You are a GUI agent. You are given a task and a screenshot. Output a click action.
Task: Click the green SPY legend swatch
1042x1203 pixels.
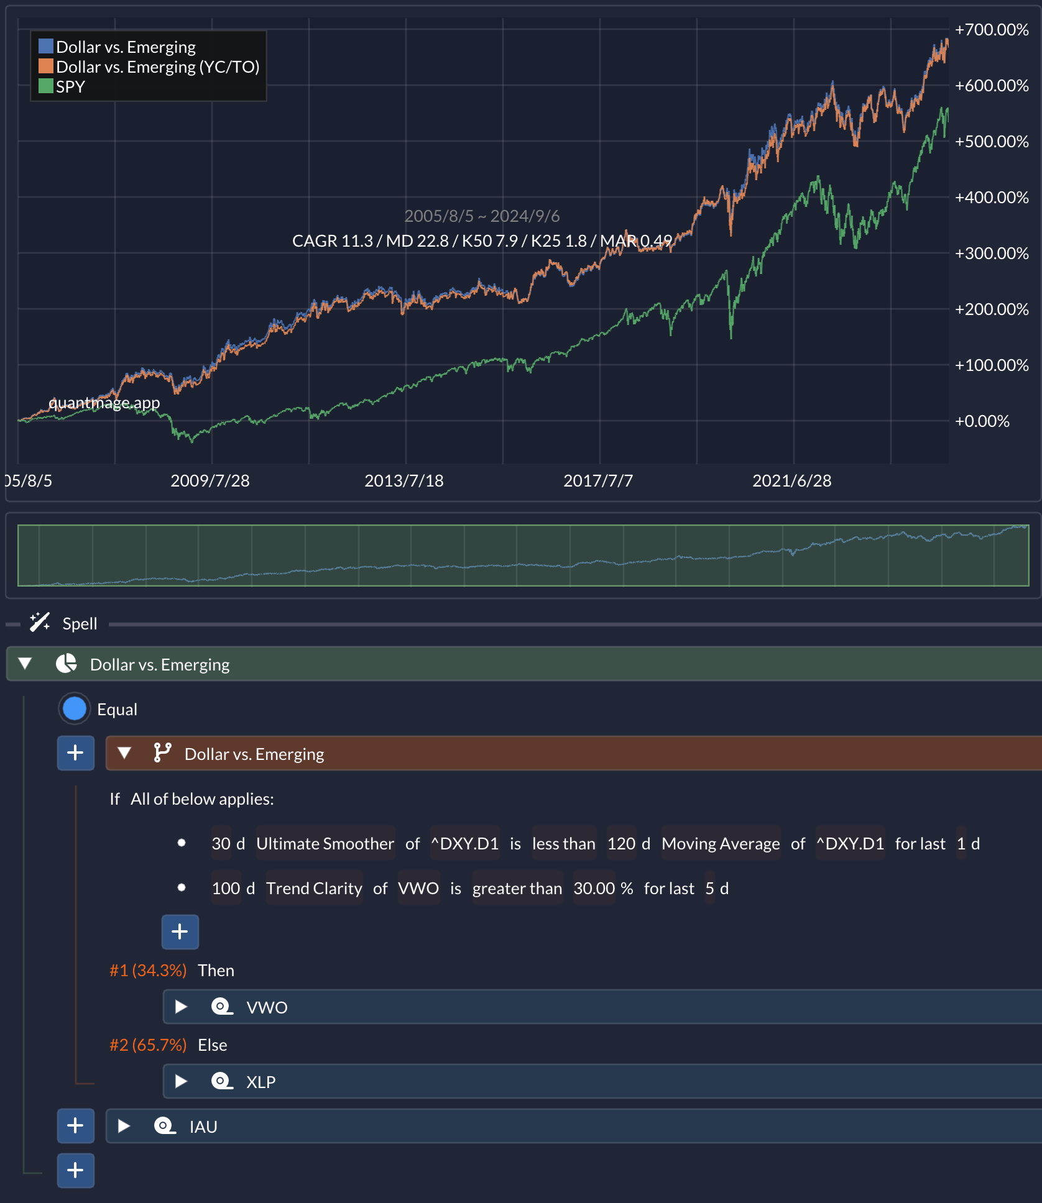[x=46, y=86]
